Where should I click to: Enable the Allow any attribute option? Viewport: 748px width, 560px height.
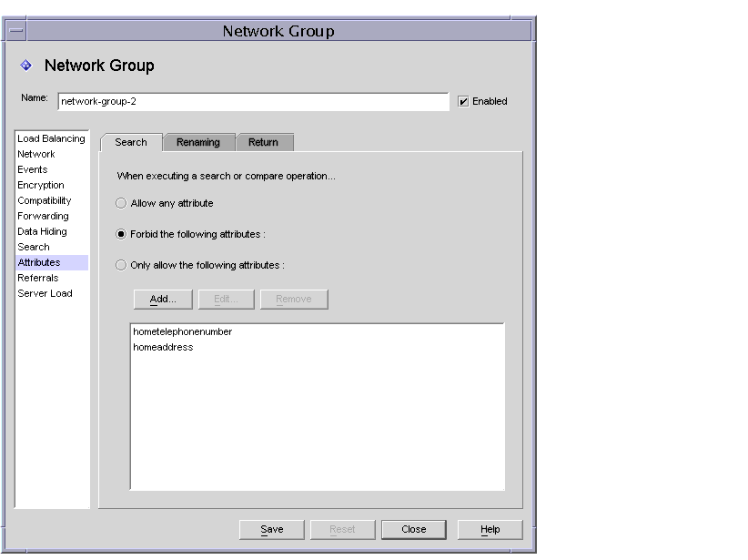tap(120, 203)
